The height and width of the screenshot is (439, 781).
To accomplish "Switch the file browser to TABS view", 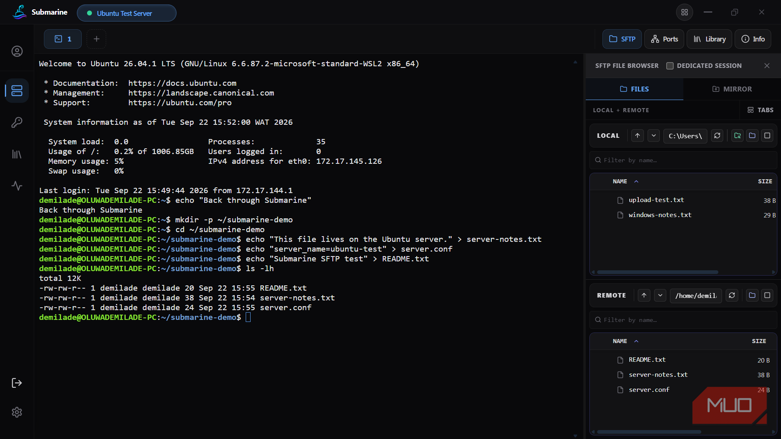I will pyautogui.click(x=760, y=110).
